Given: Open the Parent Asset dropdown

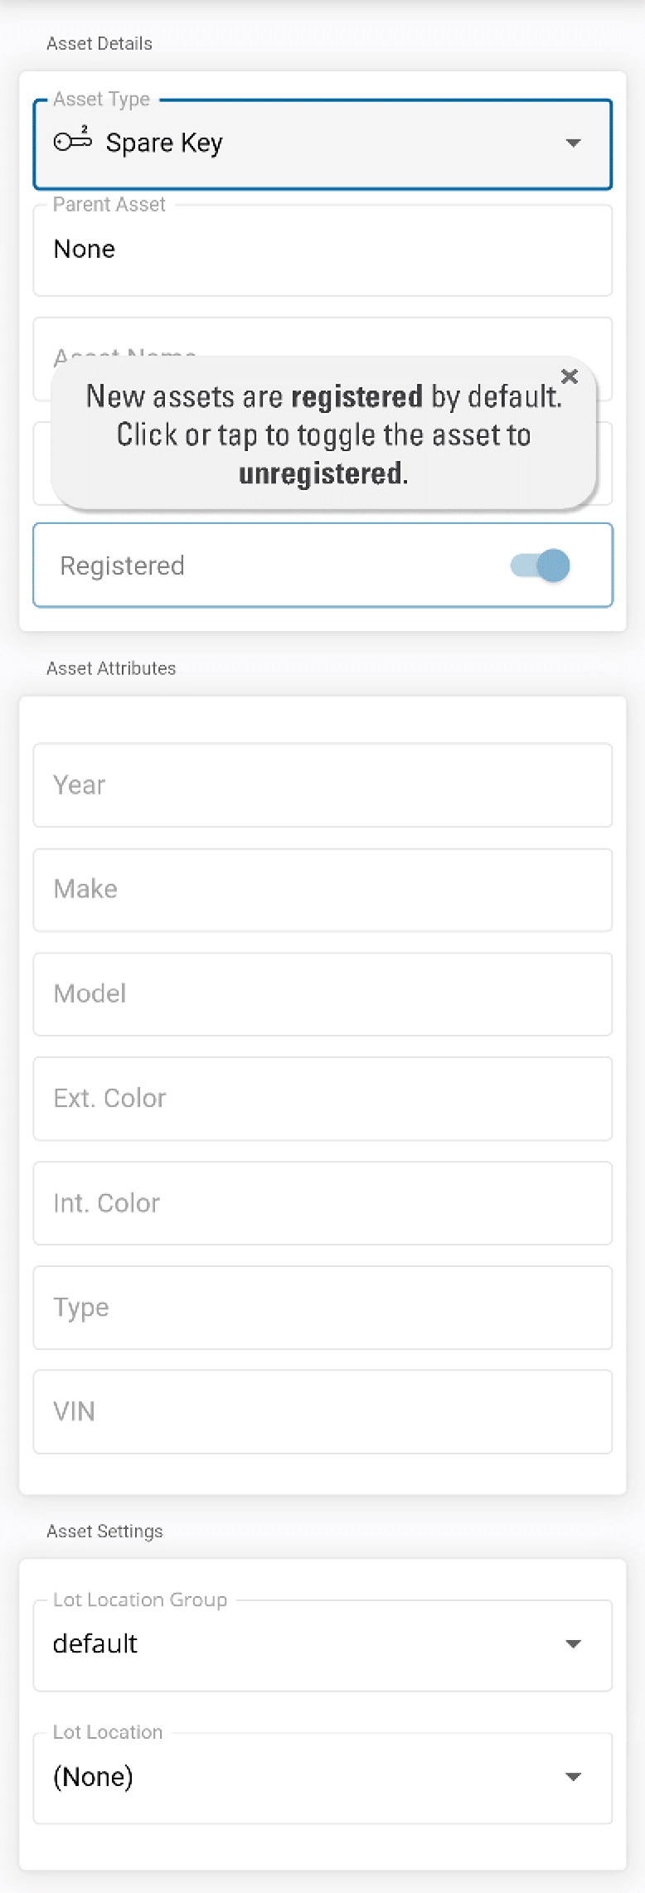Looking at the screenshot, I should 322,250.
